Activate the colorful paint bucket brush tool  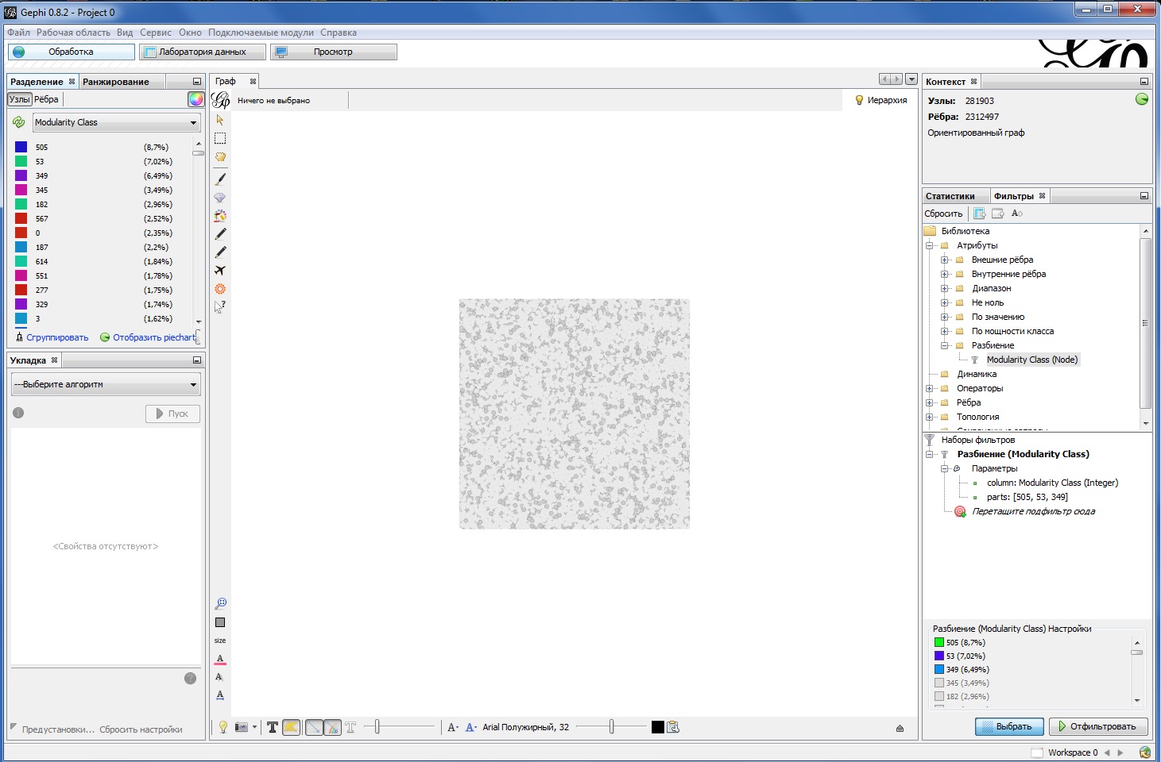click(220, 216)
